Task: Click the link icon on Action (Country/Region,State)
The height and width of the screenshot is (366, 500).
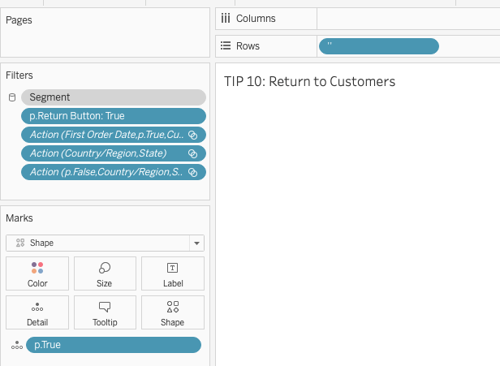Action: tap(193, 153)
